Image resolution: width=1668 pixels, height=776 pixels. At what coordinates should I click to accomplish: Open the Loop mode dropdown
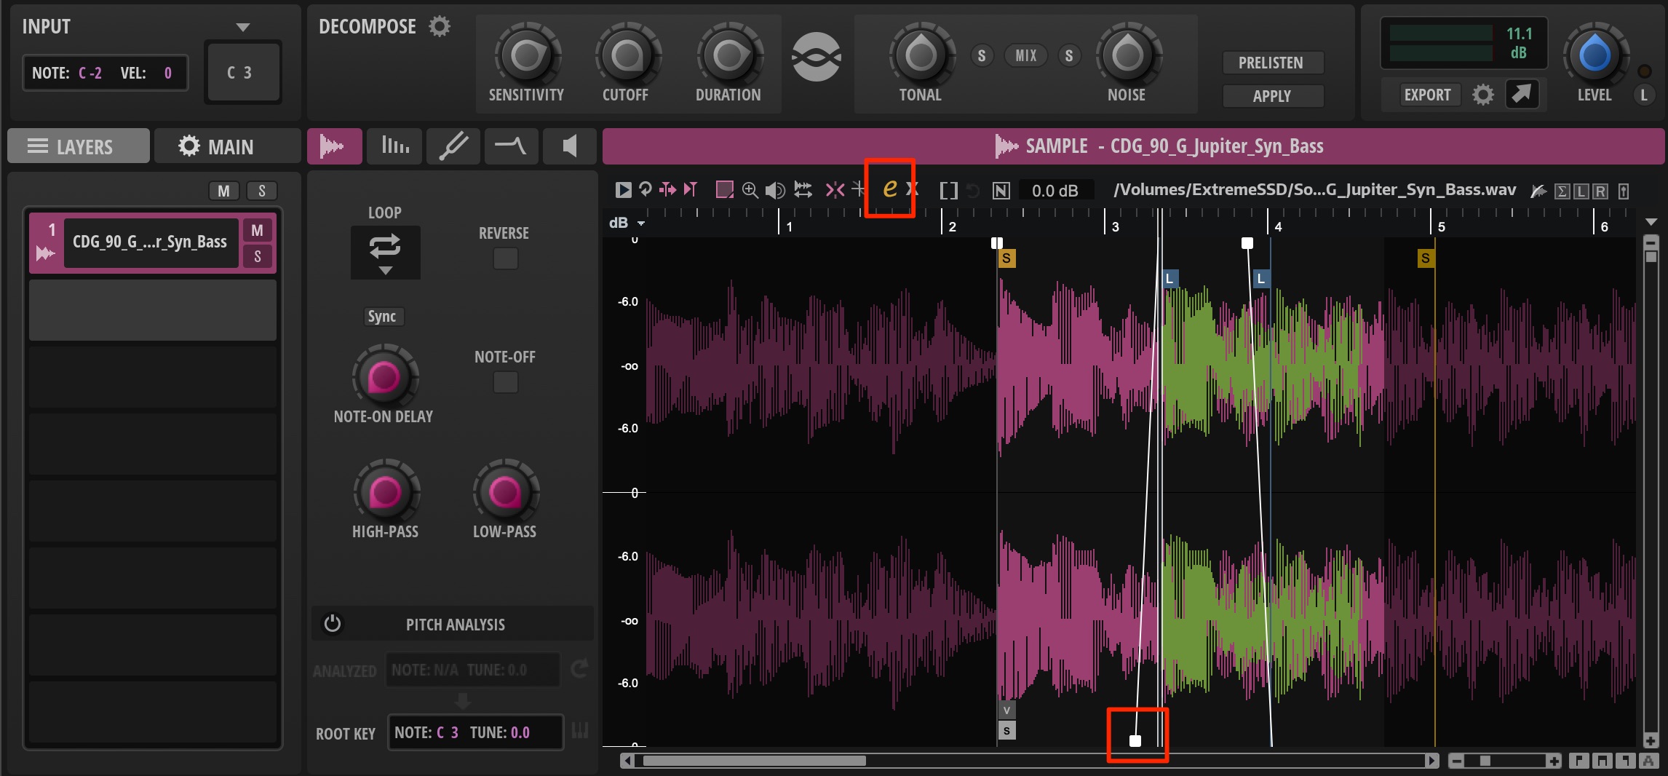coord(385,253)
